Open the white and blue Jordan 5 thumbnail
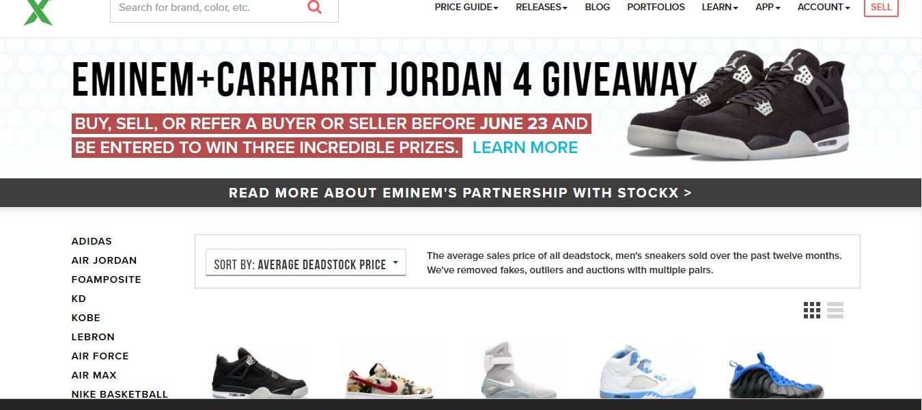The width and height of the screenshot is (922, 410). (x=647, y=371)
